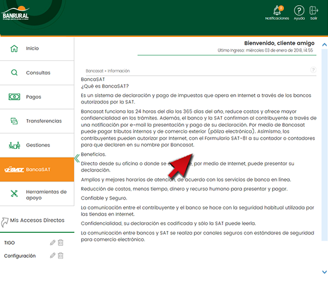Click the 'Reducción de costos' paragraph line
This screenshot has width=328, height=281.
(184, 189)
